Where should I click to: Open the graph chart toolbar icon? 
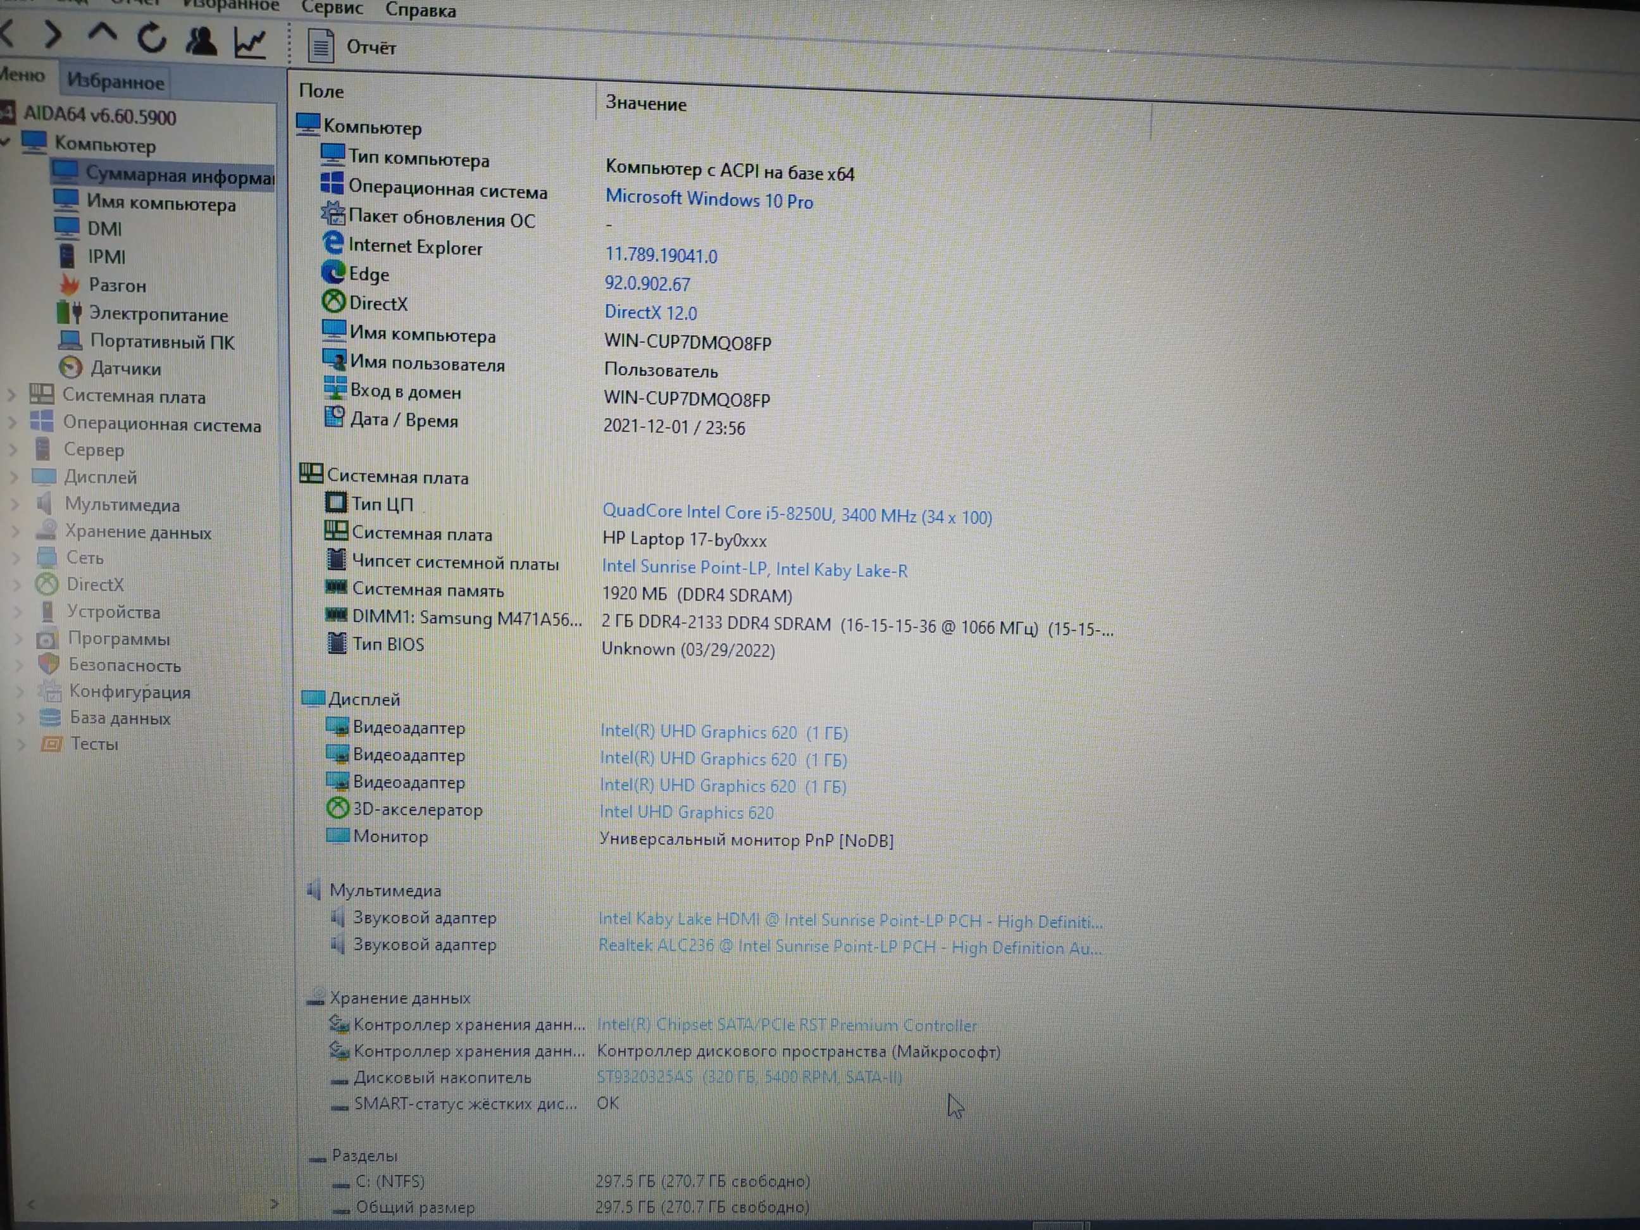[x=250, y=43]
